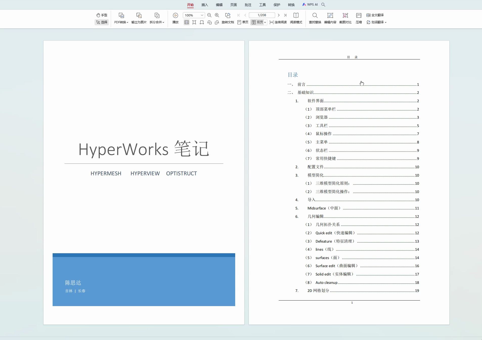Jump to 顶部菜单栏 contents entry
The image size is (482, 340).
362,109
